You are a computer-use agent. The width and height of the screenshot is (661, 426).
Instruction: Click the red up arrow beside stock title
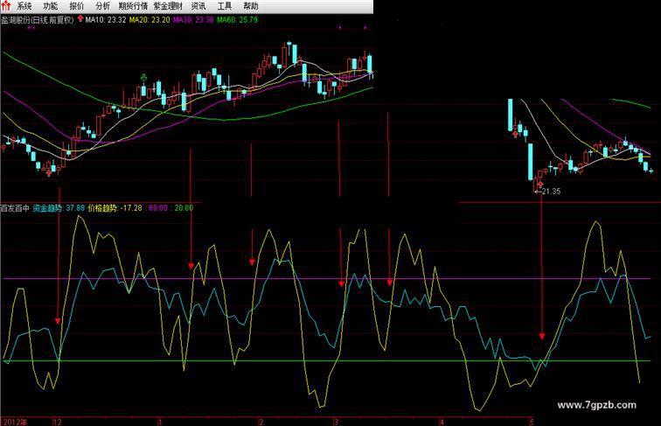click(80, 18)
